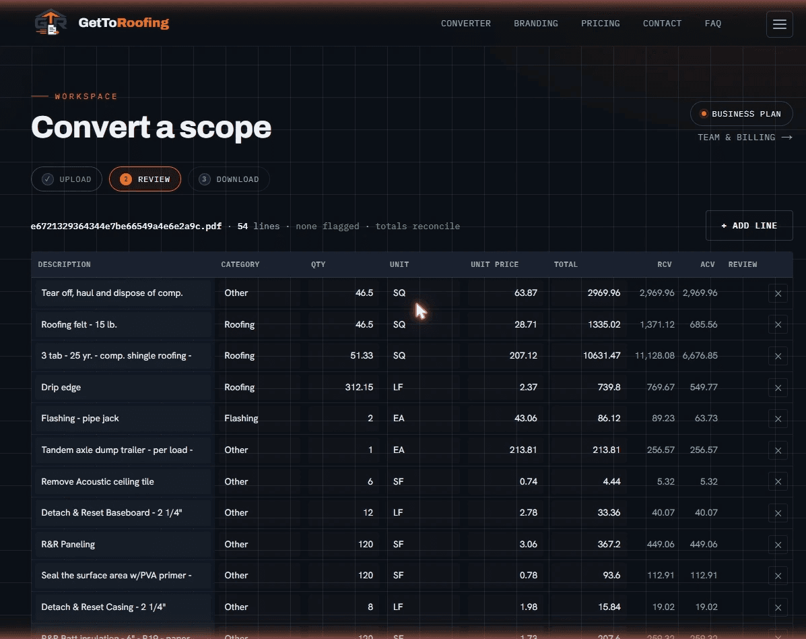The height and width of the screenshot is (639, 806).
Task: Jump to the Download step
Action: pyautogui.click(x=229, y=179)
